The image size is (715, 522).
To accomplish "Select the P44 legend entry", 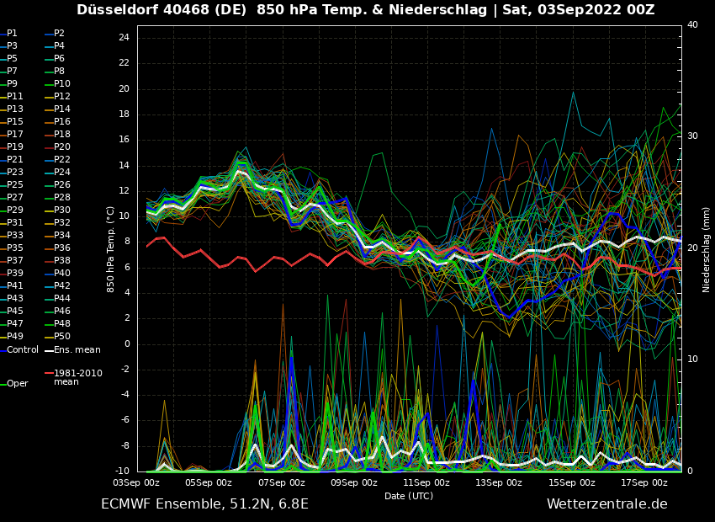I will pyautogui.click(x=62, y=299).
